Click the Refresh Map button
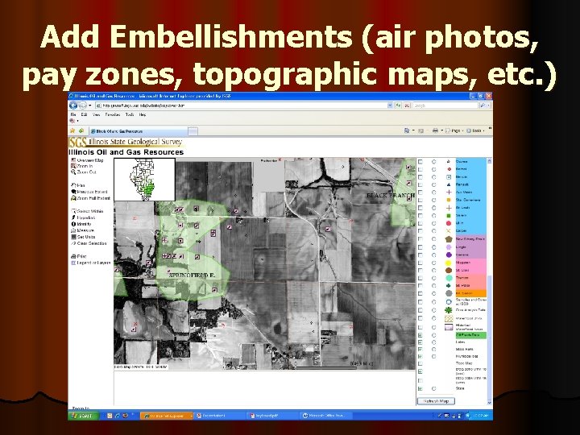The height and width of the screenshot is (435, 580). 436,401
